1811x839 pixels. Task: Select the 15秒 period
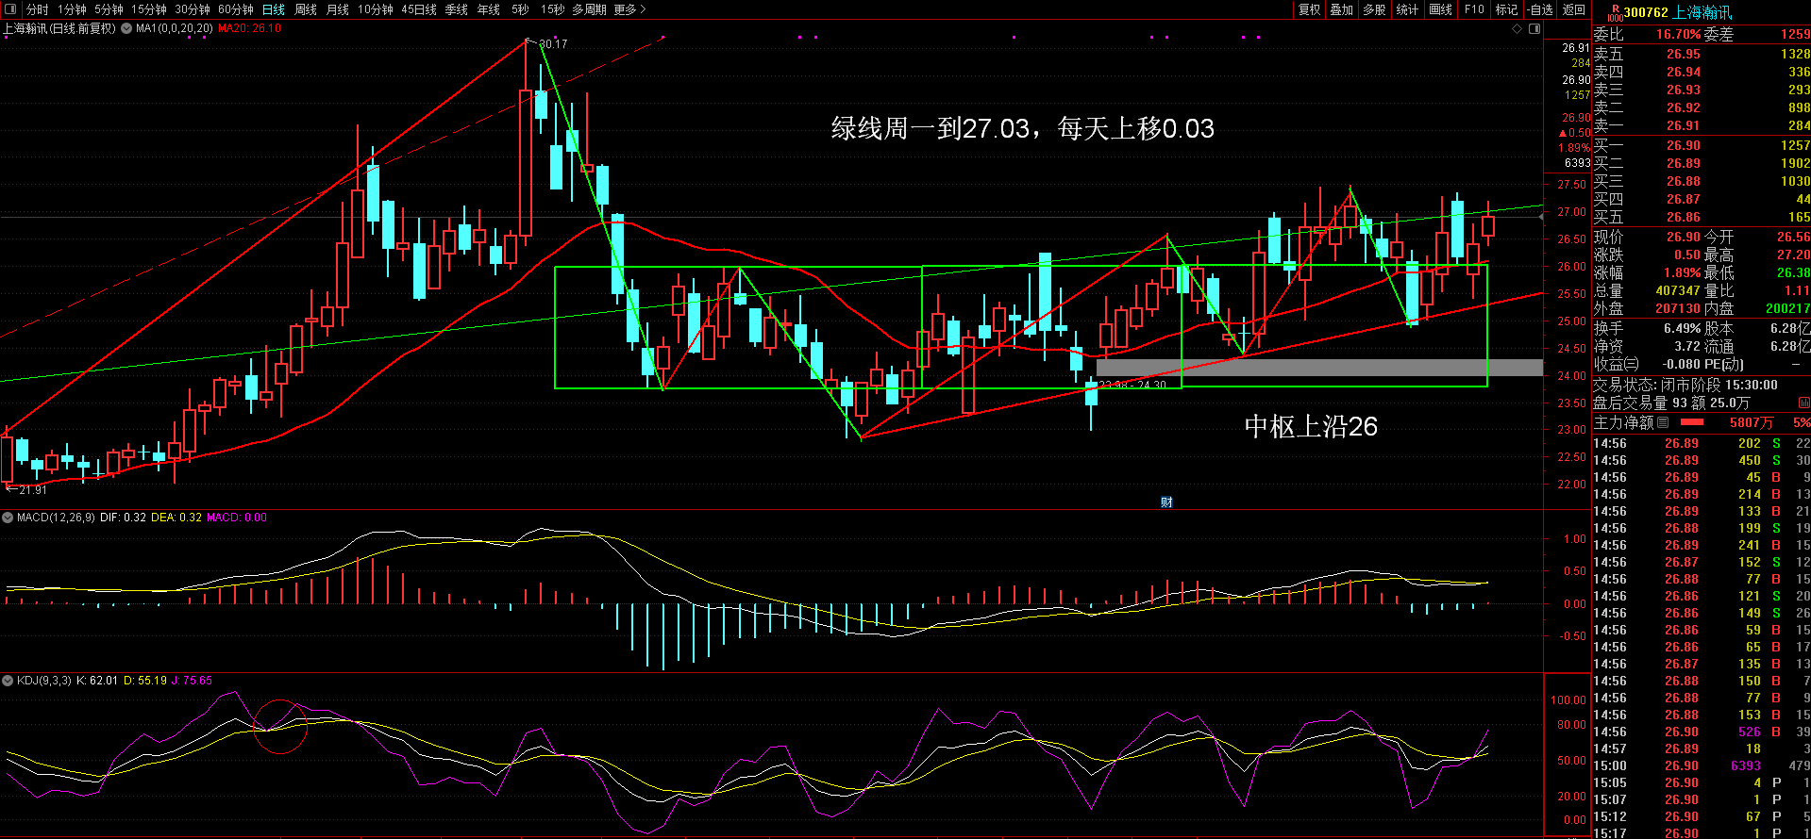(553, 9)
